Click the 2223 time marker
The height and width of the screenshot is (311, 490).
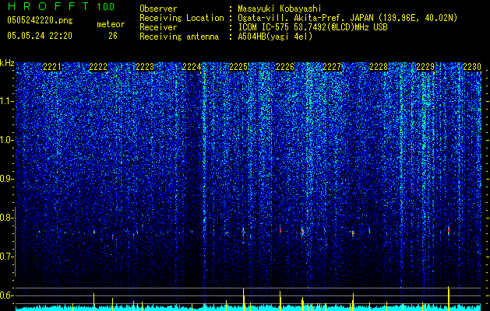[145, 67]
